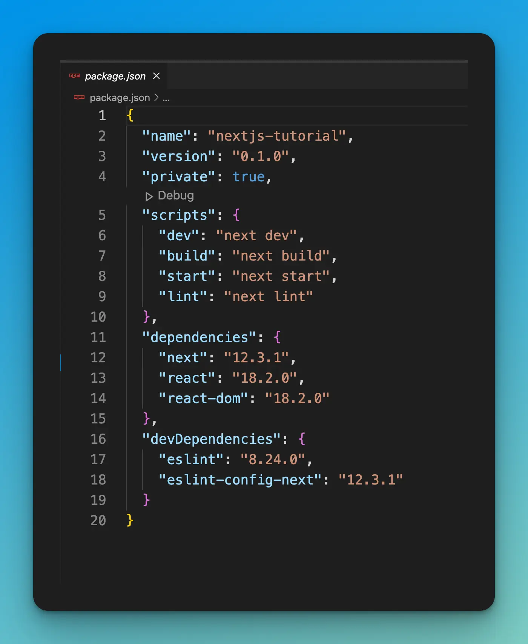
Task: Click the "devDependencies" key
Action: [x=212, y=439]
